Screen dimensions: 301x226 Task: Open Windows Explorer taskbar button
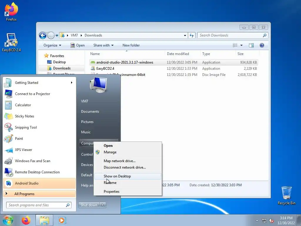click(x=44, y=220)
